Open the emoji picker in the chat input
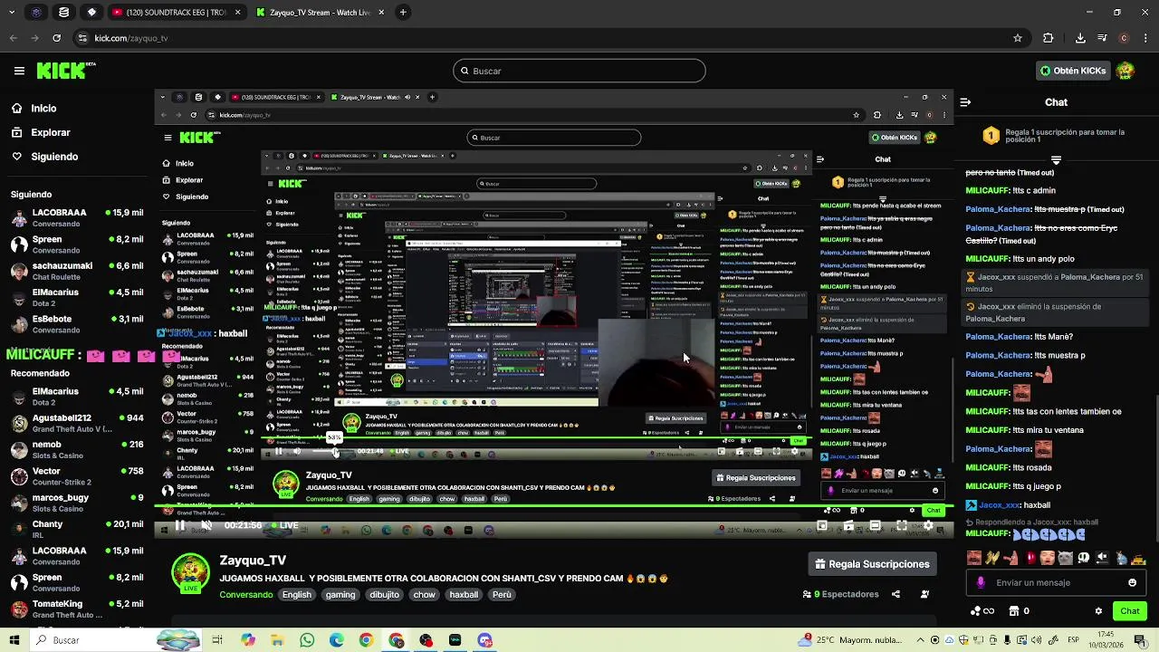This screenshot has width=1159, height=652. pyautogui.click(x=1132, y=582)
